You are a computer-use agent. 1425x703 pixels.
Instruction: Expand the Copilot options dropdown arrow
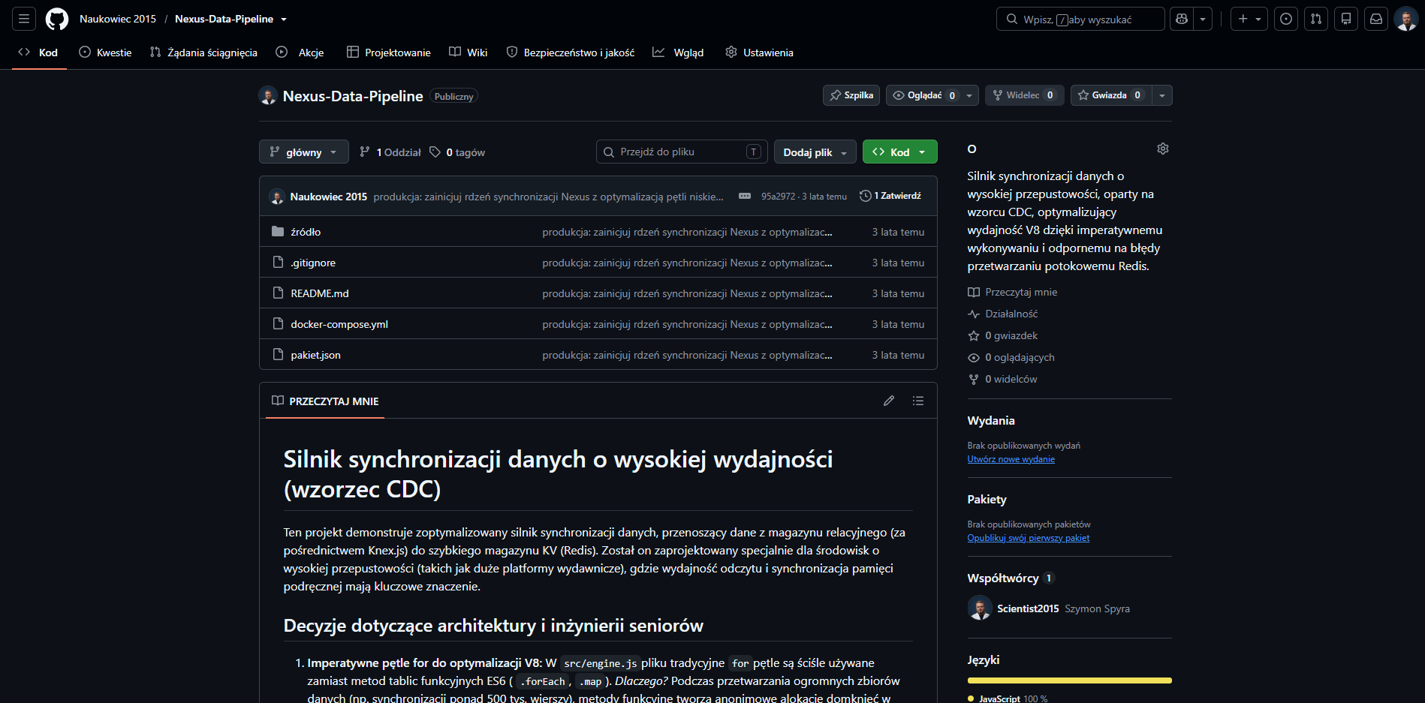pos(1203,19)
